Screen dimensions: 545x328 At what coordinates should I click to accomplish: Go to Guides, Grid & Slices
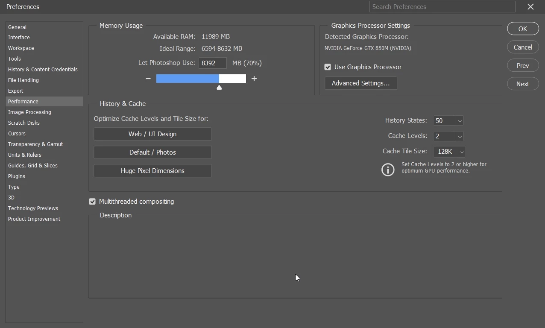(44, 166)
